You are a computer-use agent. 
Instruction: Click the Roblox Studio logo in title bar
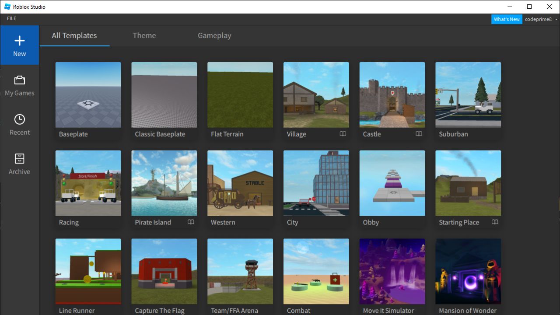click(7, 7)
